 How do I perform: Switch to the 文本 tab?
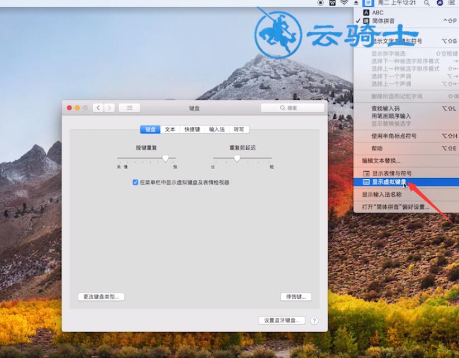[170, 130]
